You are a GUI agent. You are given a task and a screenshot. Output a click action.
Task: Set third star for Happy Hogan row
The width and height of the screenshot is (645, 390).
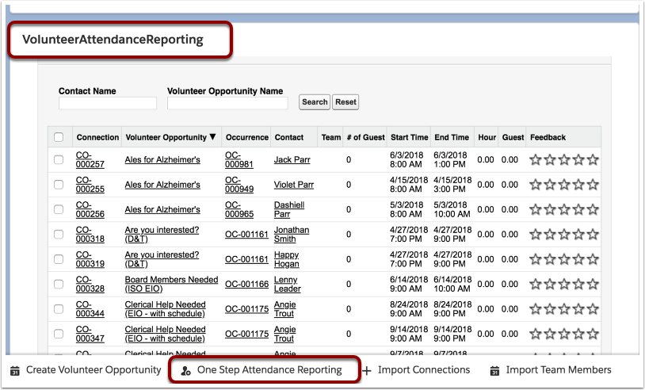pyautogui.click(x=564, y=259)
